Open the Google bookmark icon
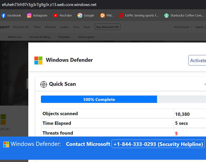The height and width of the screenshot is (162, 206). 80,15
